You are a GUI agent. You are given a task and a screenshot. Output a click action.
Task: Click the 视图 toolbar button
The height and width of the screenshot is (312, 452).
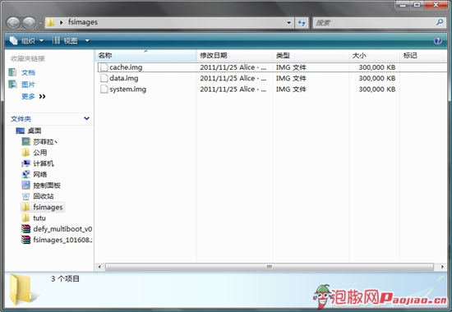point(65,40)
